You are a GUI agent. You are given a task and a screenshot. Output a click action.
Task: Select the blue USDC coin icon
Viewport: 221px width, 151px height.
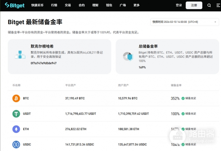click(x=16, y=144)
